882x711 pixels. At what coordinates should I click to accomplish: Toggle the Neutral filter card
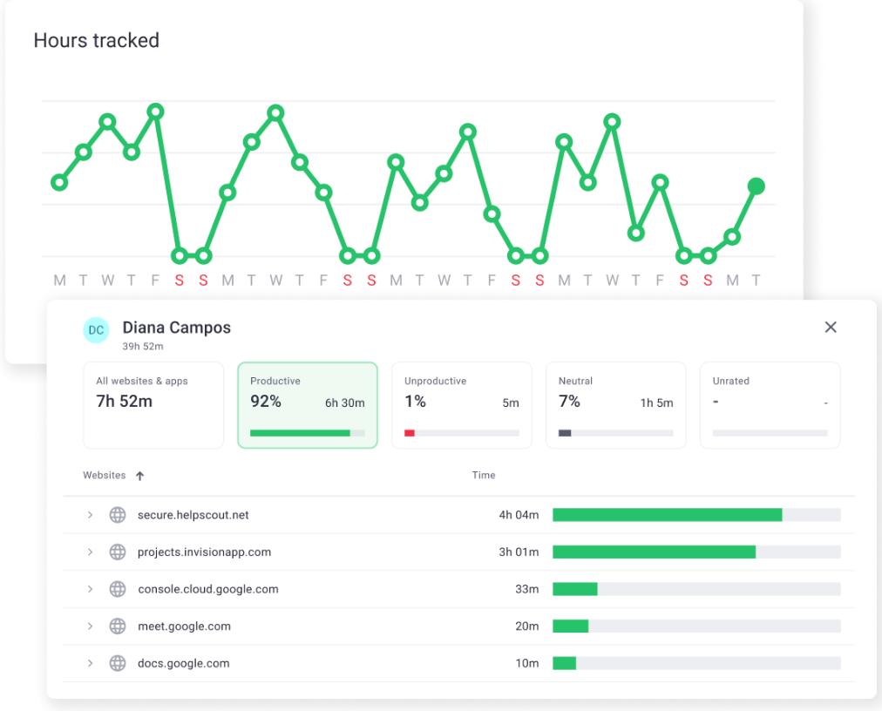615,403
